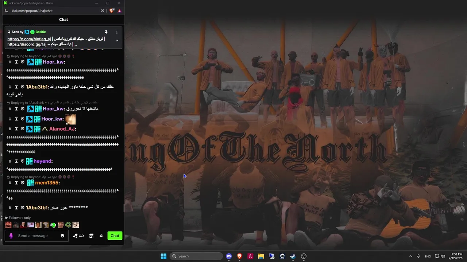This screenshot has height=262, width=467.
Task: Open image thumbnail in Hoor_kw's message
Action: 70,119
